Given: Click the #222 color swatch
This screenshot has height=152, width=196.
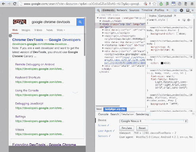Looking at the screenshot, I should pyautogui.click(x=162, y=63).
